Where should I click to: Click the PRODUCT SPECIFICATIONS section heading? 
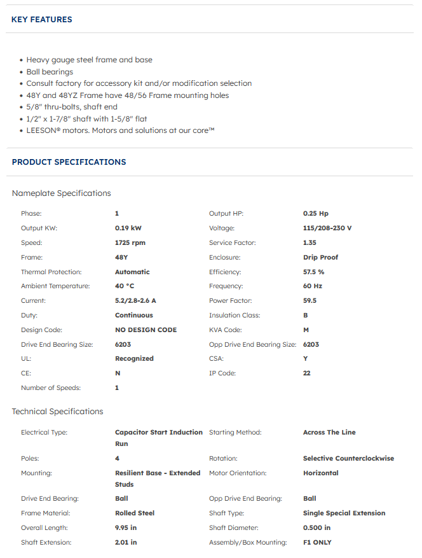point(69,162)
